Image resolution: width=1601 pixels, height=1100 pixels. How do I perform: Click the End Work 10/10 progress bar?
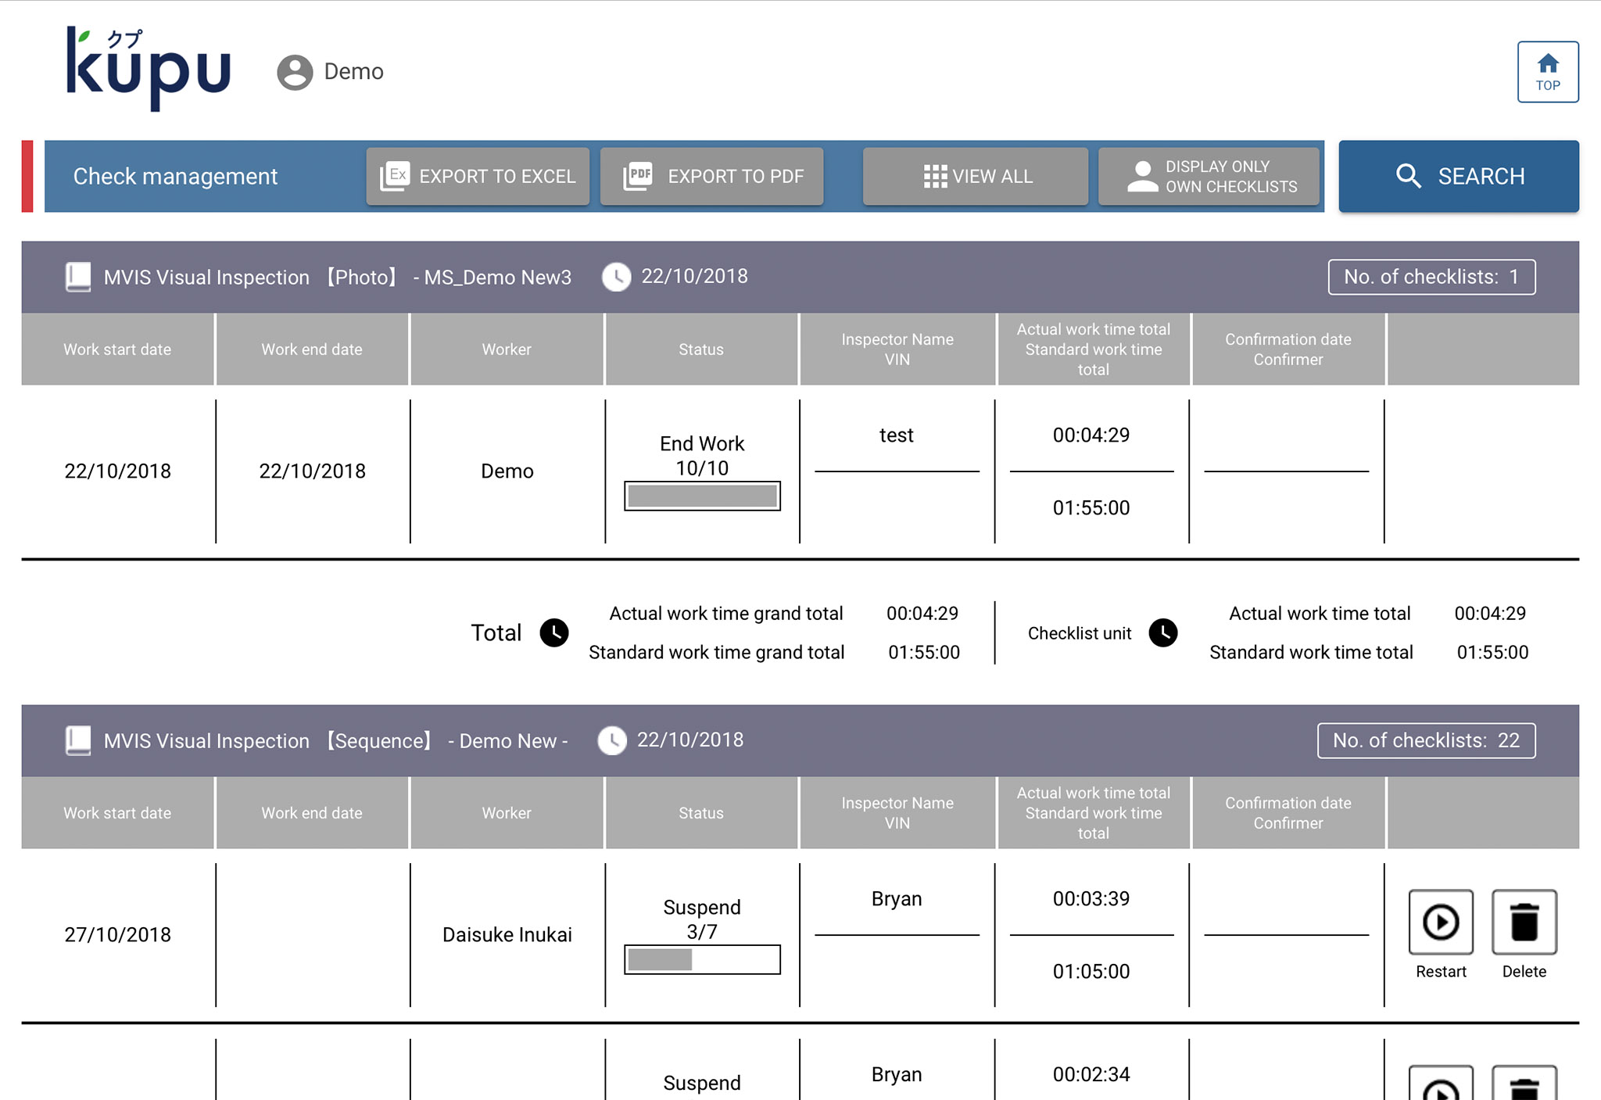pos(702,496)
